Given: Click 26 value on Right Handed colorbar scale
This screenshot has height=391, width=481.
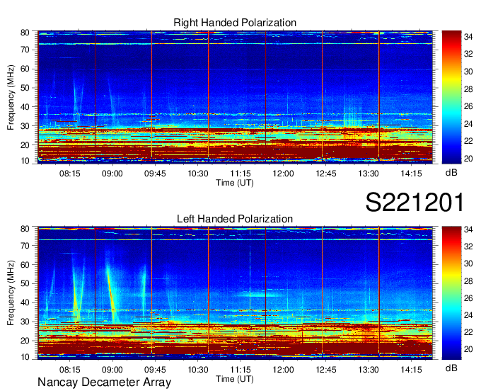Looking at the screenshot, I should [468, 106].
